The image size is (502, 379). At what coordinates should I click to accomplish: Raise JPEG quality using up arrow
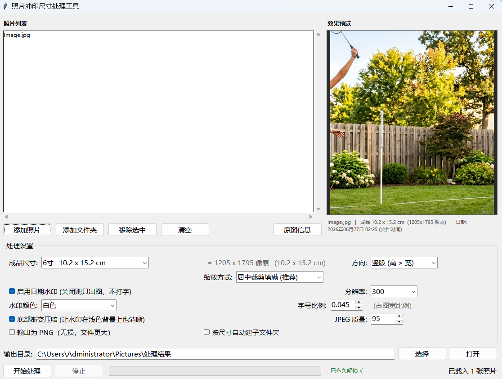coord(399,316)
